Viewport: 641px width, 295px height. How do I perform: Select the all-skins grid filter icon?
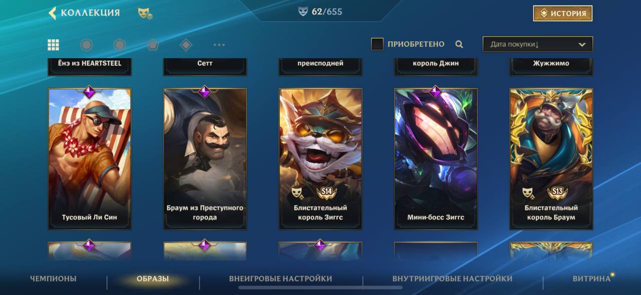(x=54, y=45)
